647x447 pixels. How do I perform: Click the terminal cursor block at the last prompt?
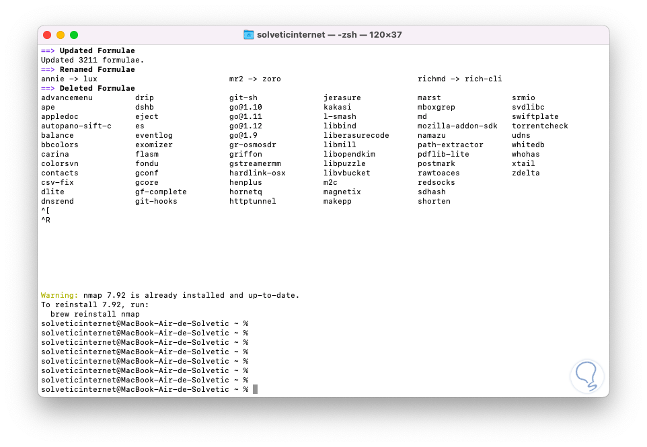point(255,389)
